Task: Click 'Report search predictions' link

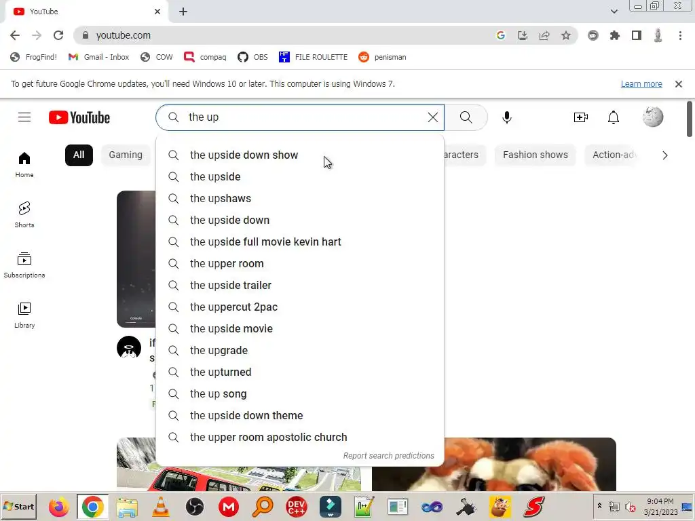Action: [389, 456]
